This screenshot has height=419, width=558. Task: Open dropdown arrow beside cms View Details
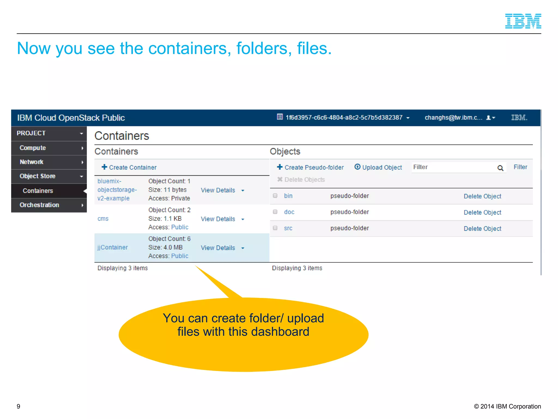pyautogui.click(x=243, y=219)
